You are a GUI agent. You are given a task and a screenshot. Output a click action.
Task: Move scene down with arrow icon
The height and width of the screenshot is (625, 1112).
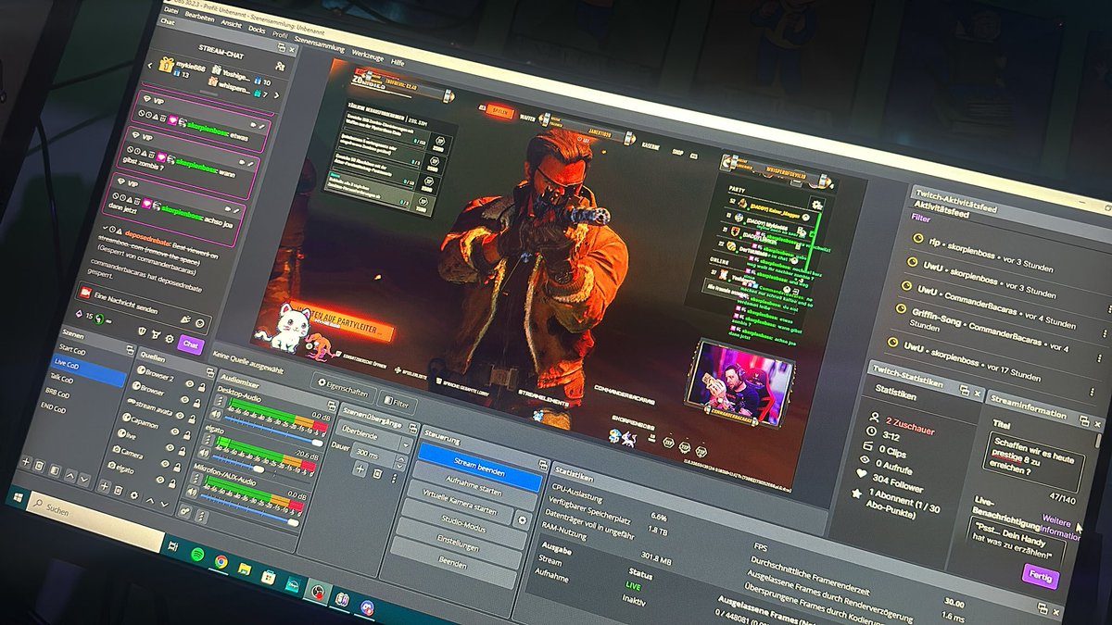coord(86,478)
